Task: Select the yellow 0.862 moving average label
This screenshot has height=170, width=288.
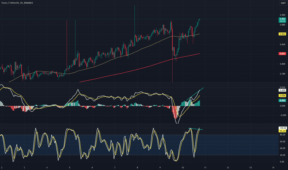Action: point(282,34)
